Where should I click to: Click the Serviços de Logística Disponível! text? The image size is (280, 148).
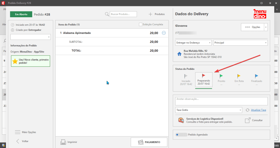pyautogui.click(x=205, y=119)
